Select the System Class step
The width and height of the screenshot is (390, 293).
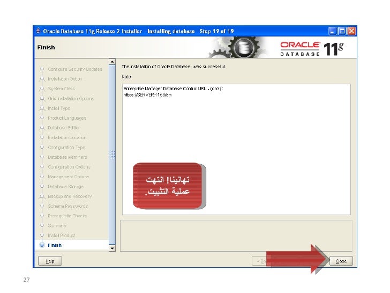pyautogui.click(x=62, y=89)
